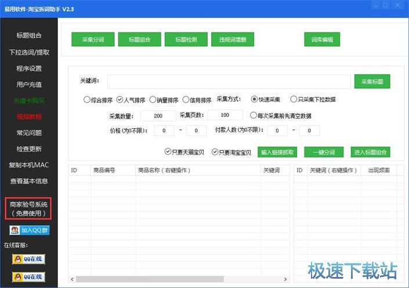The image size is (409, 288).
Task: Open 商家验号系统(免费使用) entry
Action: [28, 208]
